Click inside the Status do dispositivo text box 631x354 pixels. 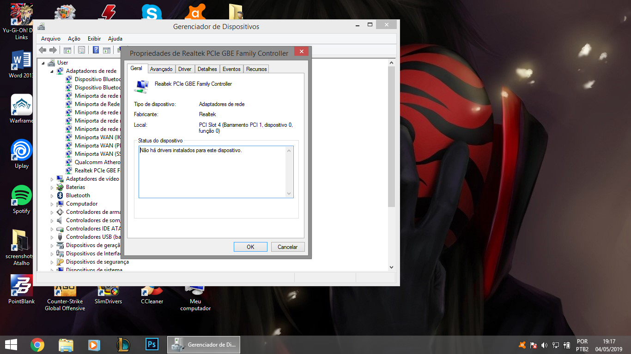pos(216,172)
